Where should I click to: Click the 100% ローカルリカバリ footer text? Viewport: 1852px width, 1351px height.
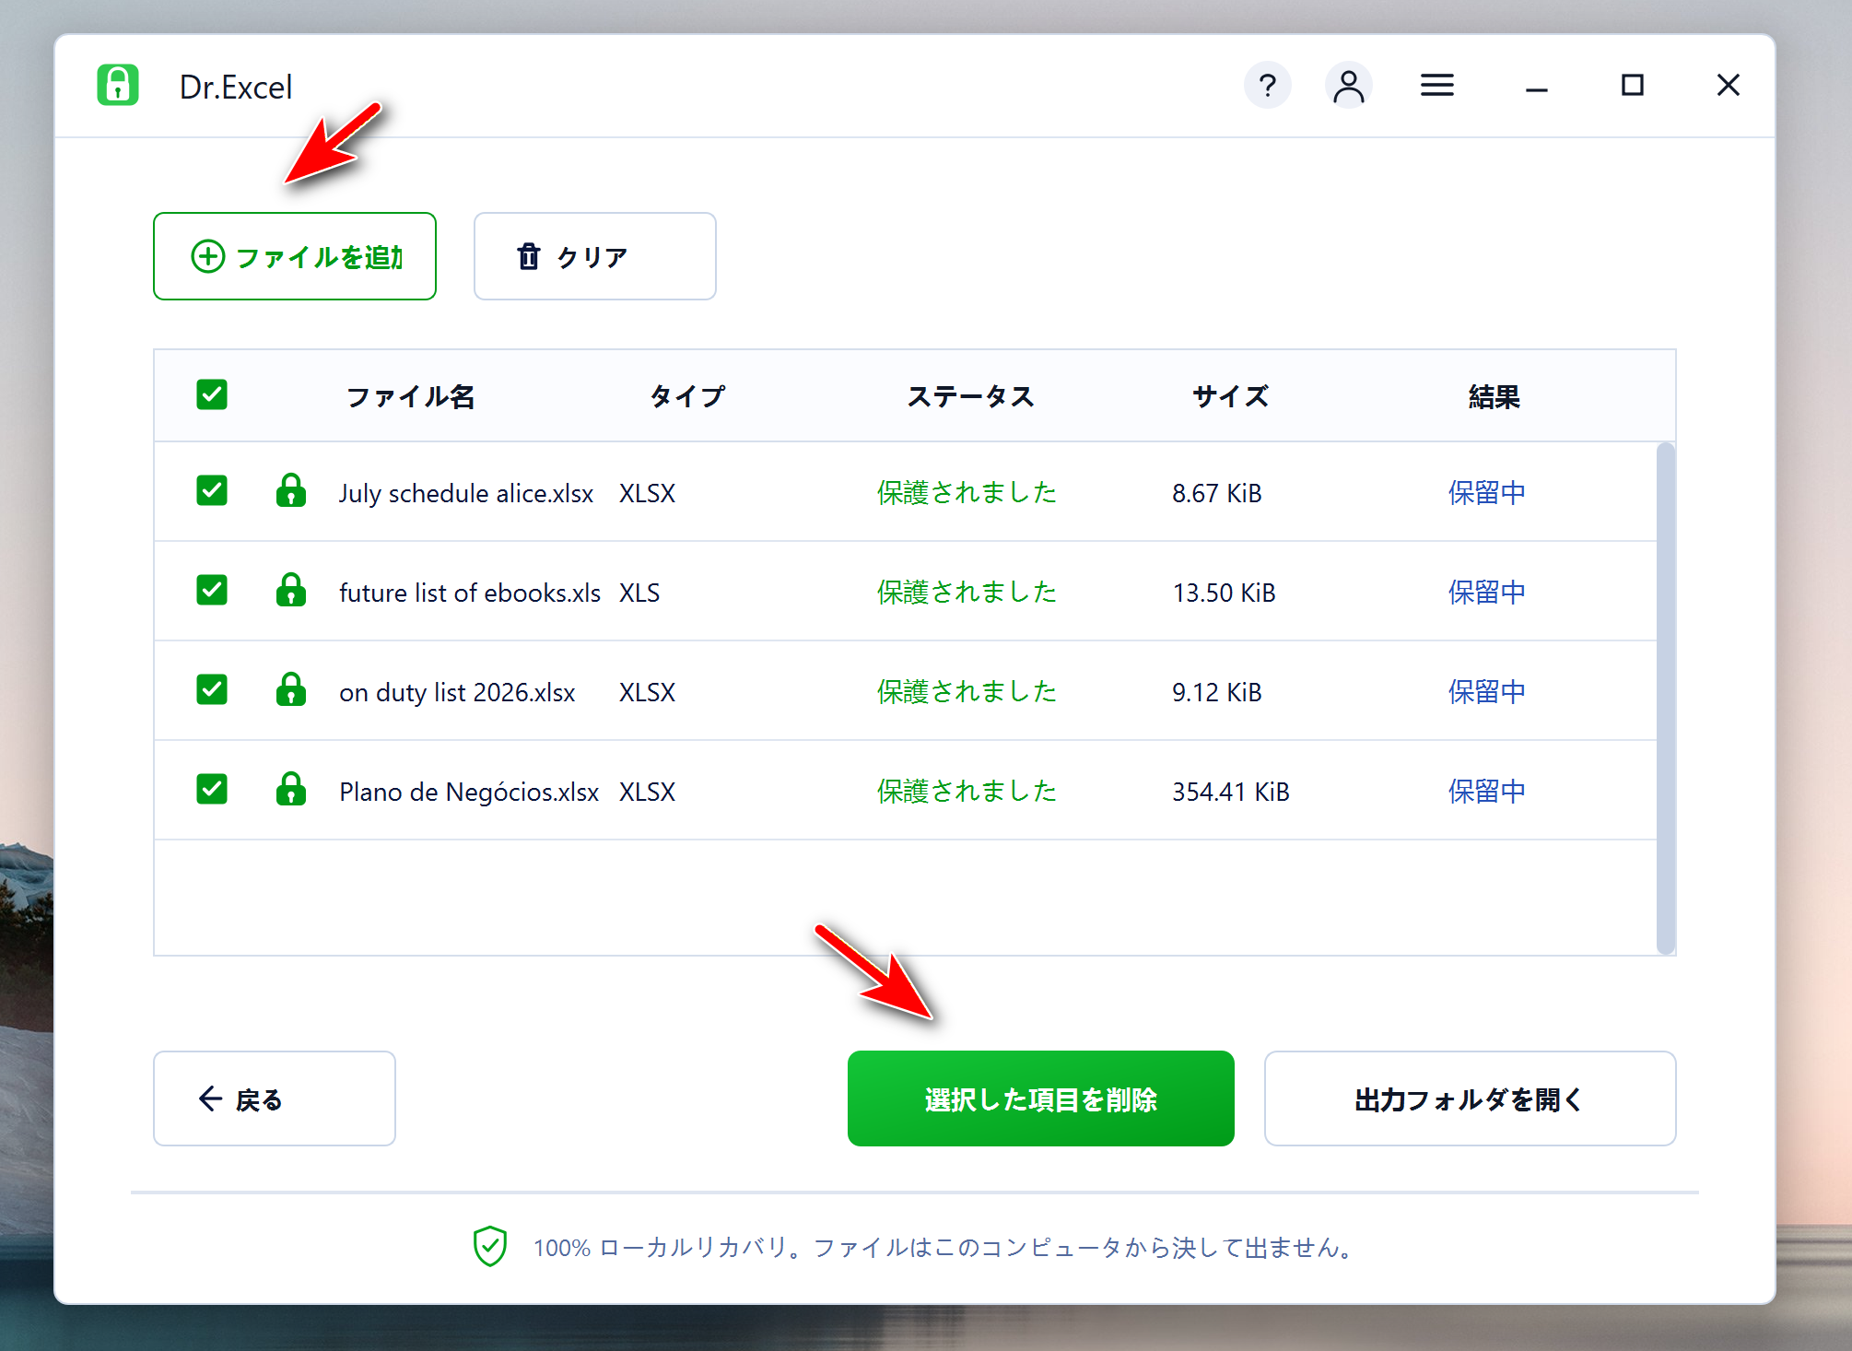coord(944,1248)
